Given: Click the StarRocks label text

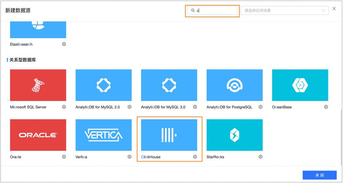Looking at the screenshot, I should tap(215, 157).
